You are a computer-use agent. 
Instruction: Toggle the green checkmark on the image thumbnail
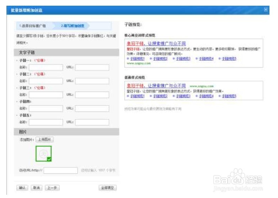49,159
